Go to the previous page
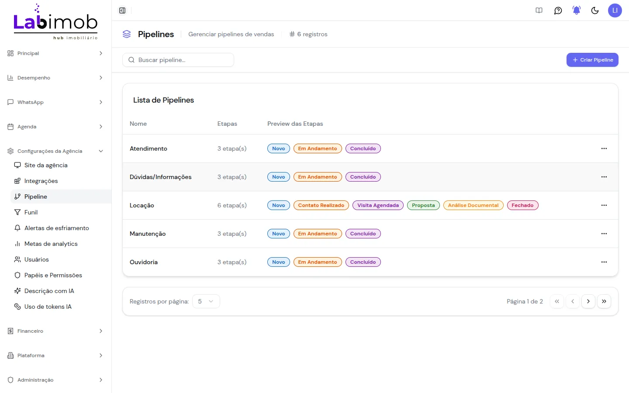This screenshot has height=393, width=629. tap(573, 301)
